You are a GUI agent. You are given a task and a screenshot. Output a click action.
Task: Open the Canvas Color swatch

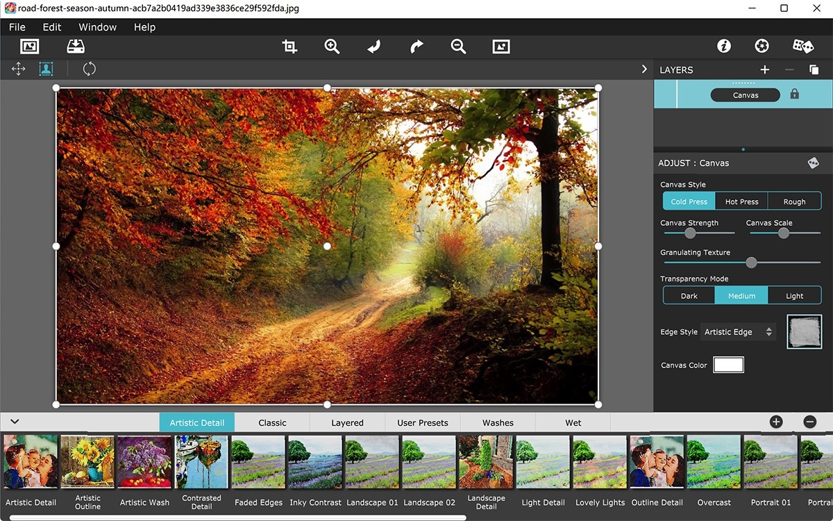728,364
